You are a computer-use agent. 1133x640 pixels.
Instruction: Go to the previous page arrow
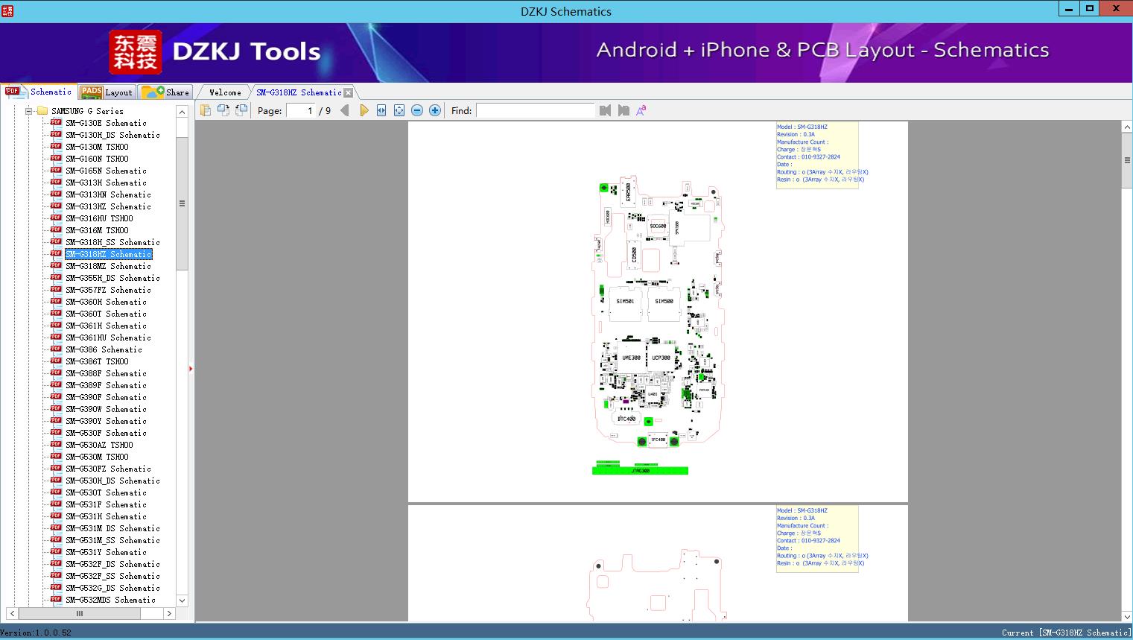344,110
